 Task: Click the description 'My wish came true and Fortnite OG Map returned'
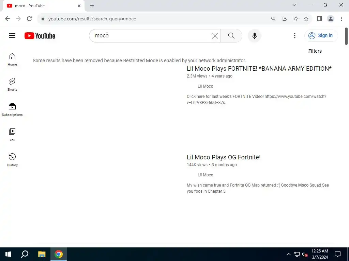tap(231, 185)
